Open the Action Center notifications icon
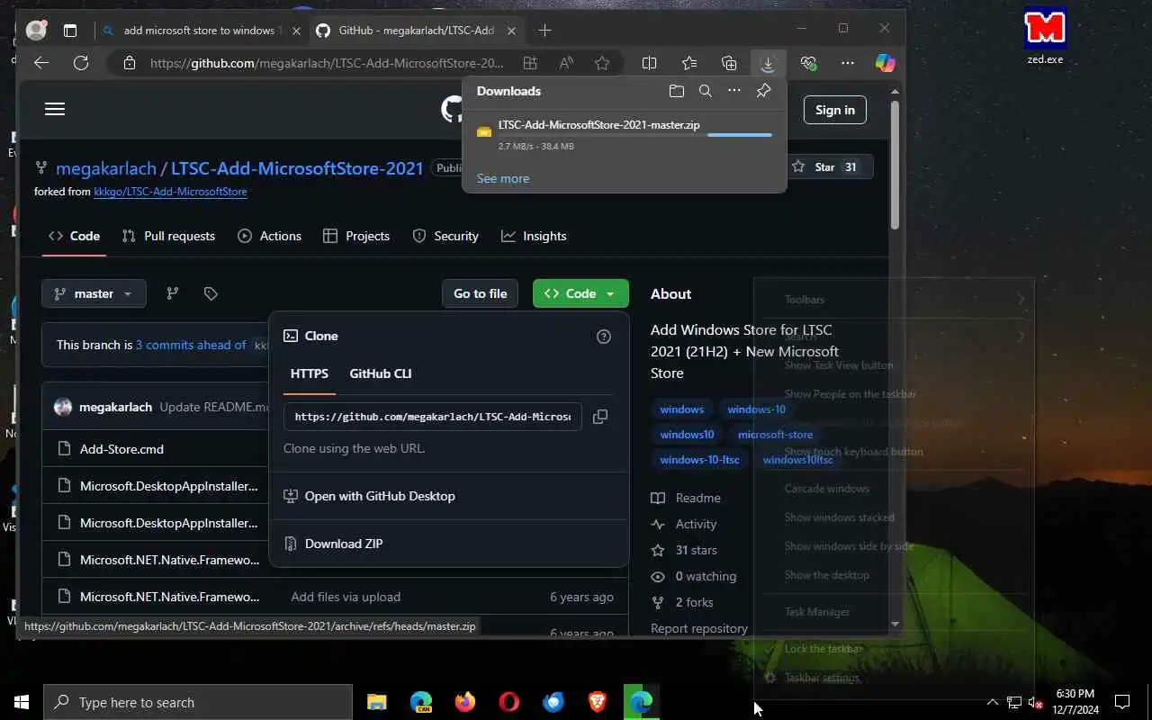 [x=1122, y=703]
